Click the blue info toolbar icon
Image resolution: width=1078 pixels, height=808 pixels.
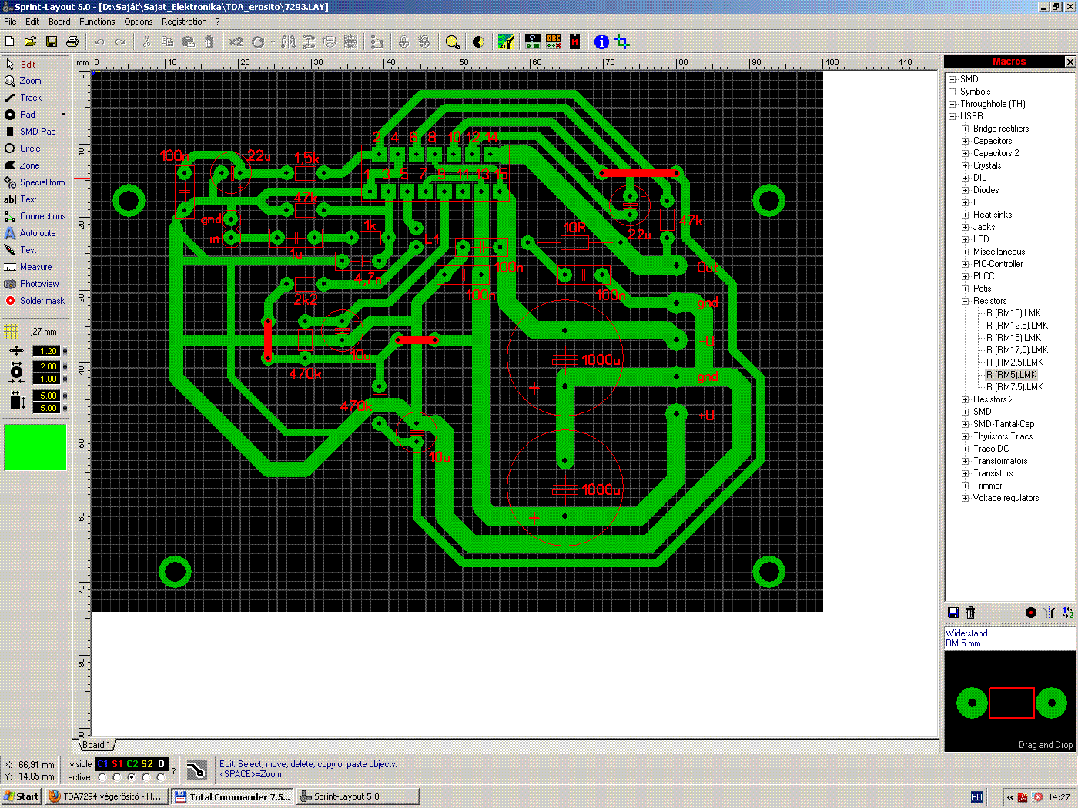tap(601, 42)
